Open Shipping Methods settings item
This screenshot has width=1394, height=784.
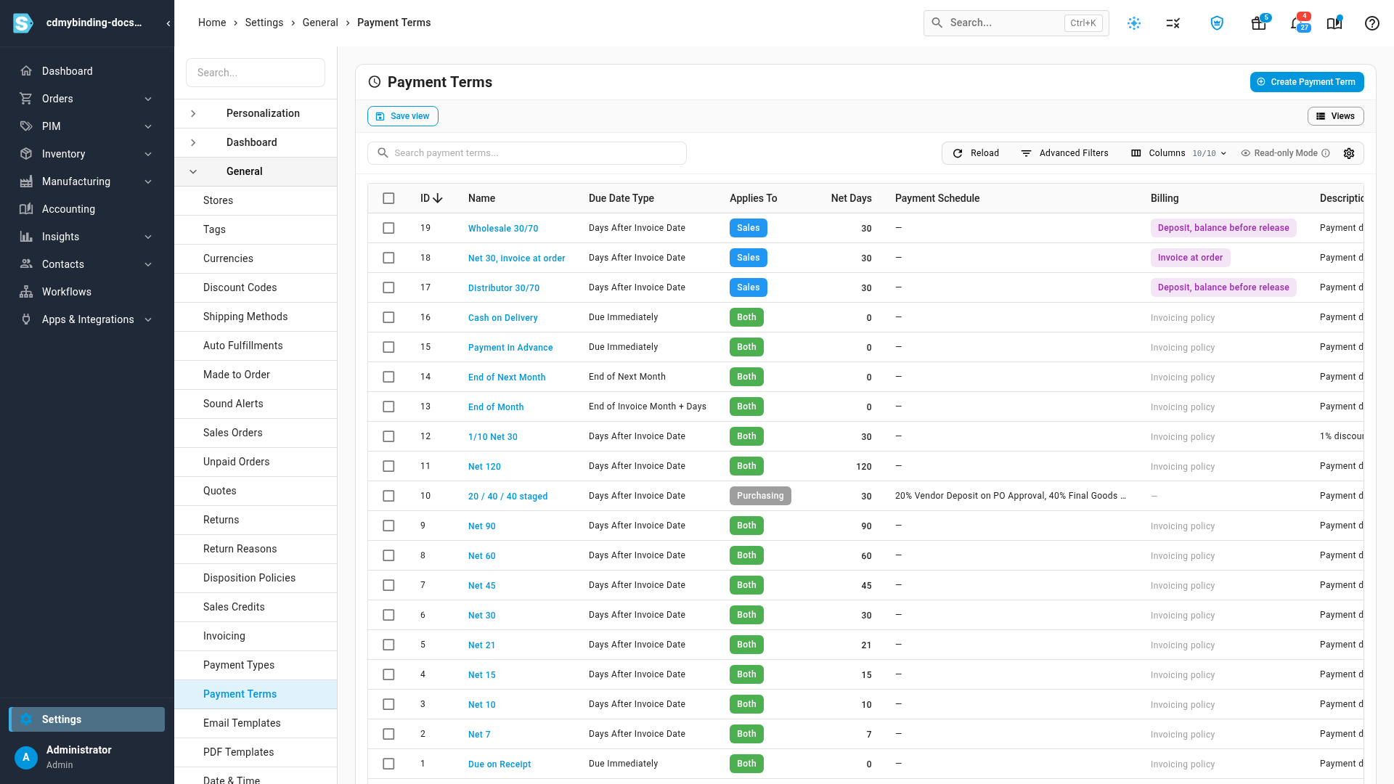[x=256, y=317]
